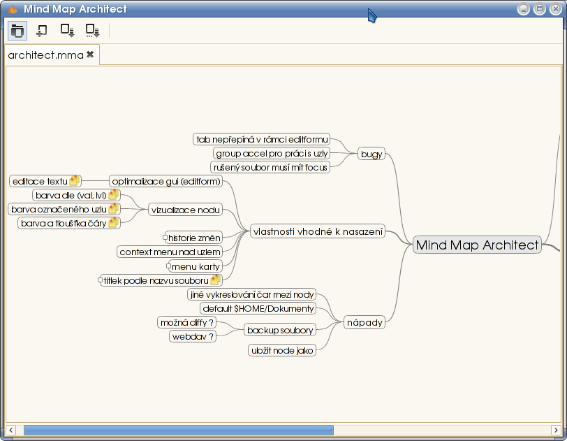The height and width of the screenshot is (441, 567).
Task: Select 'menu karty' node text
Action: [196, 266]
